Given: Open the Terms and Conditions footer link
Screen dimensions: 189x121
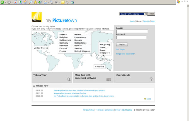Looking at the screenshot, I should (105, 110).
